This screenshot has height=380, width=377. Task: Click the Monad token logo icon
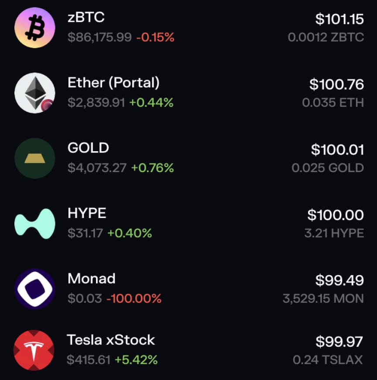tap(35, 289)
